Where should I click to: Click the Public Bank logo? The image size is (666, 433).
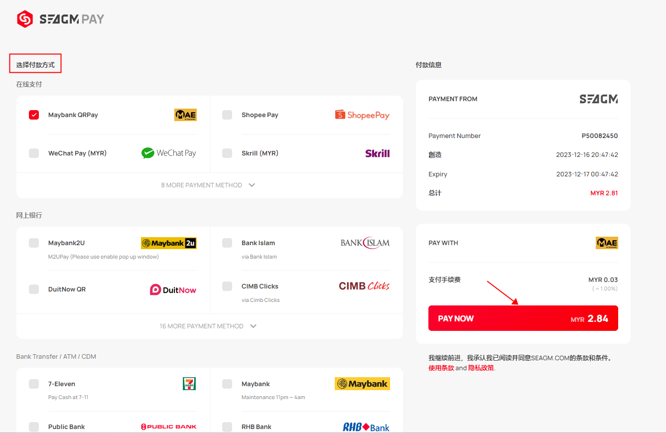click(168, 427)
